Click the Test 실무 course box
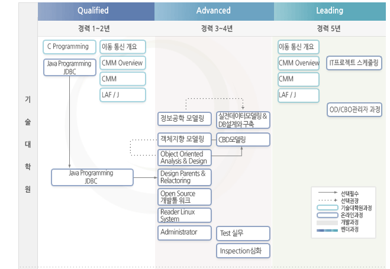Viewport: 390px width, 269px height. (243, 234)
